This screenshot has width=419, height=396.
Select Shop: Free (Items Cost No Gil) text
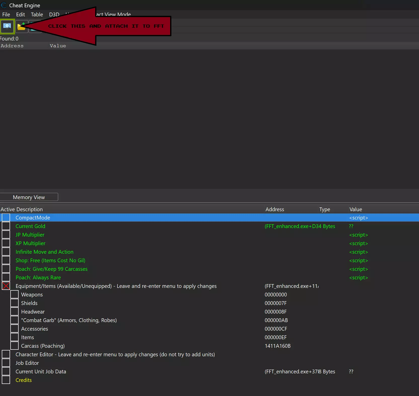50,260
